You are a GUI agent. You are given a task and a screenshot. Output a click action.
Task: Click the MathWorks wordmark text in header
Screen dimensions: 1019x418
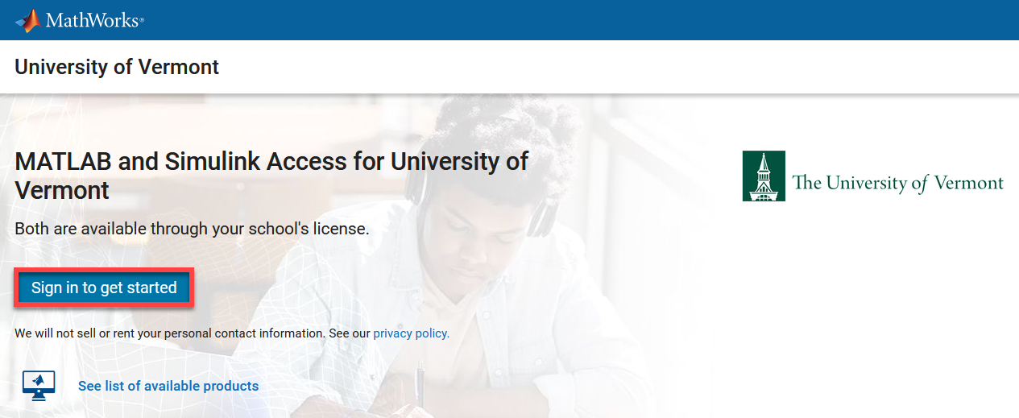click(93, 20)
